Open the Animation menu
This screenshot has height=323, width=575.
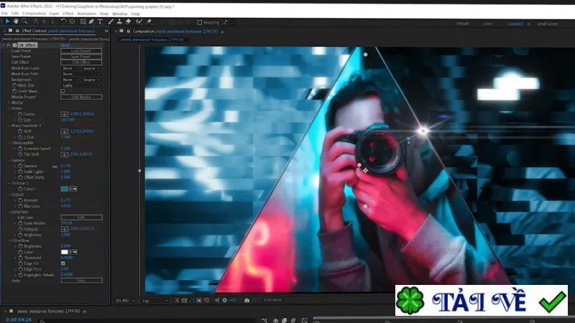coord(86,14)
